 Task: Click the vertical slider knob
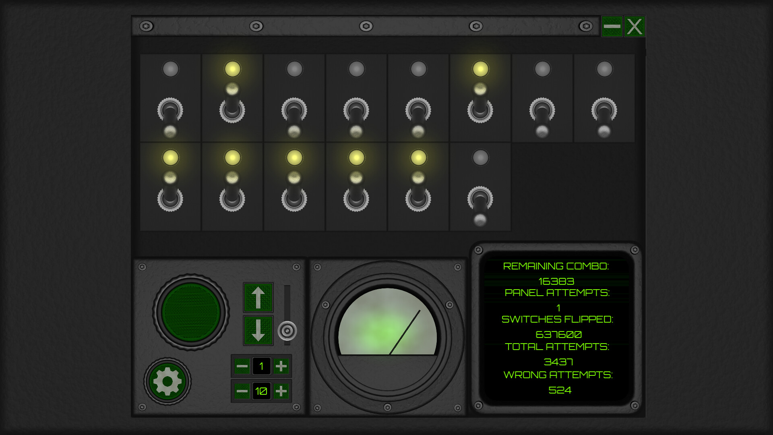287,331
